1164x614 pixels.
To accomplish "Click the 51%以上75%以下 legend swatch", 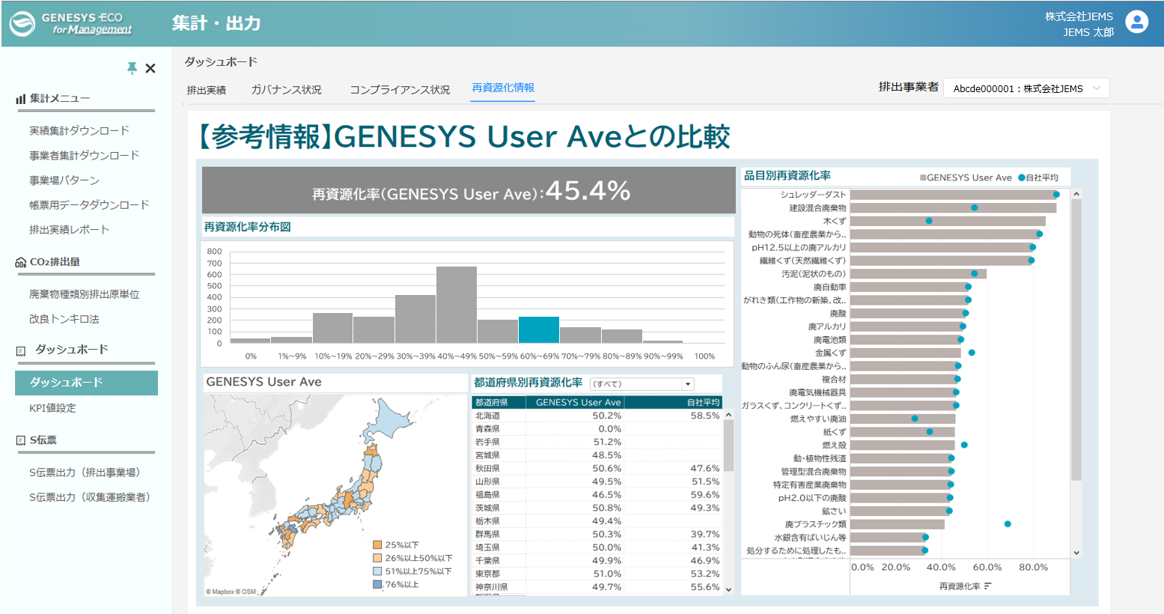I will pos(378,571).
